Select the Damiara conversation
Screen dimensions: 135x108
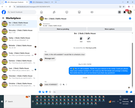[x=19, y=62]
